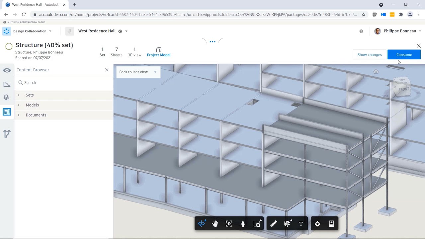Click the Design Collaboration module icon
The image size is (425, 239).
6,31
